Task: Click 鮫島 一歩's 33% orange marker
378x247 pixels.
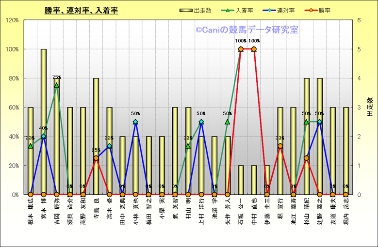Action: coord(280,146)
